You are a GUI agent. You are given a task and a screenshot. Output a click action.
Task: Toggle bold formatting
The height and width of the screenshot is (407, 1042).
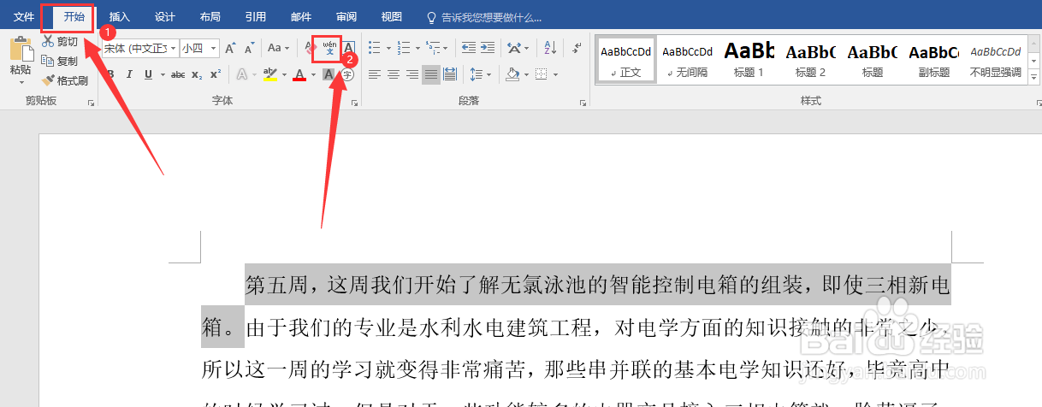point(110,74)
